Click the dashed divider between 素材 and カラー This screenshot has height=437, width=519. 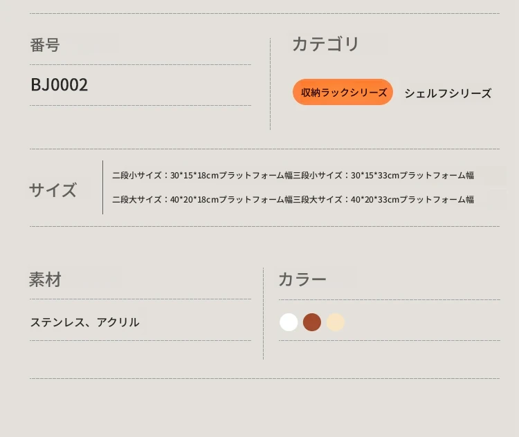(x=264, y=314)
